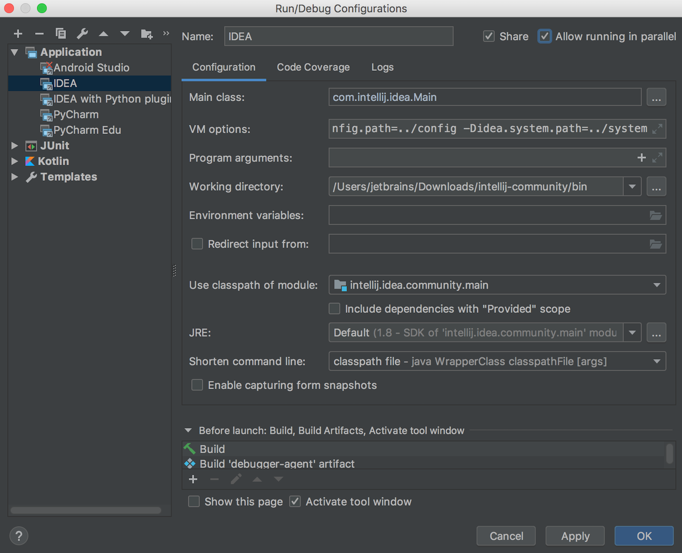The image size is (682, 553).
Task: Browse for Environment variables folder icon
Action: [x=656, y=215]
